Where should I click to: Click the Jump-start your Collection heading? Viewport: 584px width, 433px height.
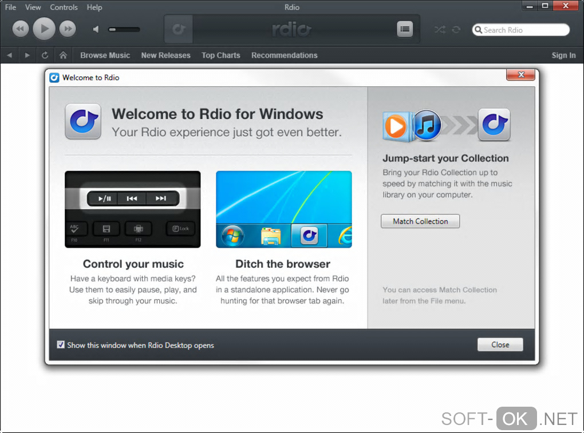click(445, 158)
